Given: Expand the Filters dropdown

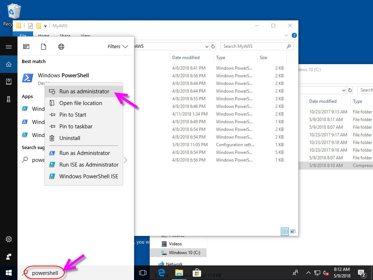Looking at the screenshot, I should (118, 47).
